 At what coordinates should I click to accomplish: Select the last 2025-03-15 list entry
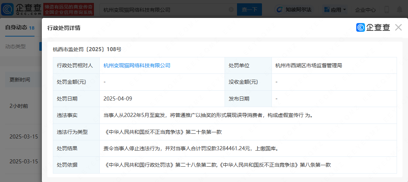23,161
